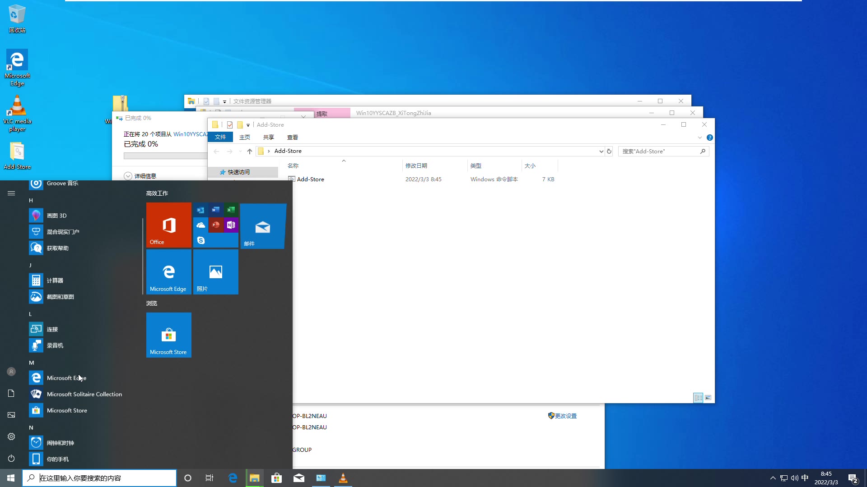Open recent locations dropdown arrow
Image resolution: width=867 pixels, height=487 pixels.
(240, 151)
